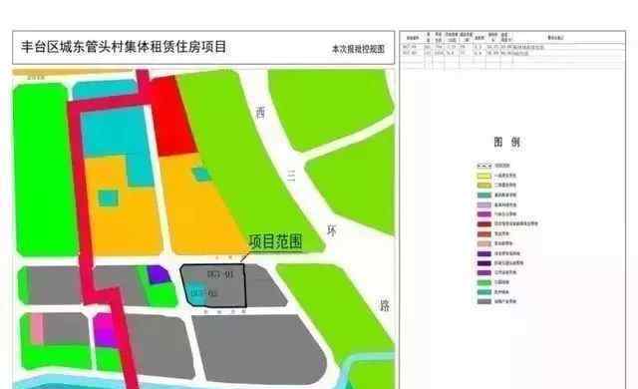Click the 项目范围 green label

coord(275,241)
